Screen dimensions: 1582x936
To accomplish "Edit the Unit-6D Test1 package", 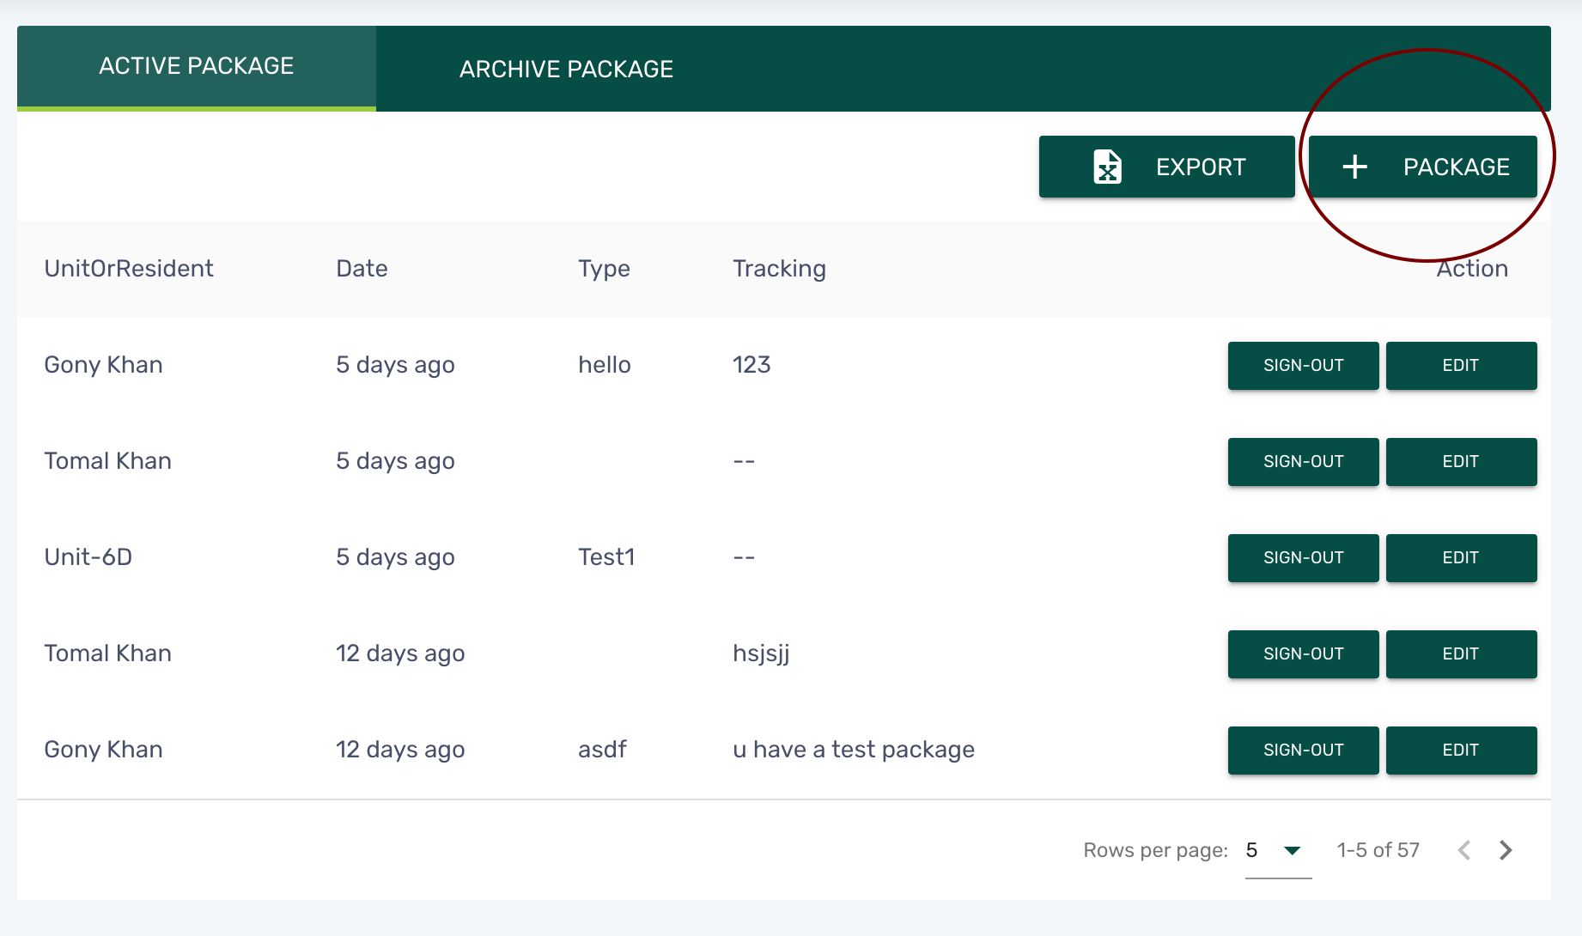I will [x=1460, y=558].
